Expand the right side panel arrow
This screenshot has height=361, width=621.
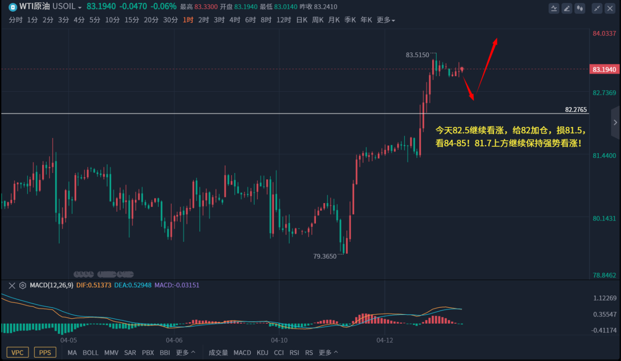point(616,123)
